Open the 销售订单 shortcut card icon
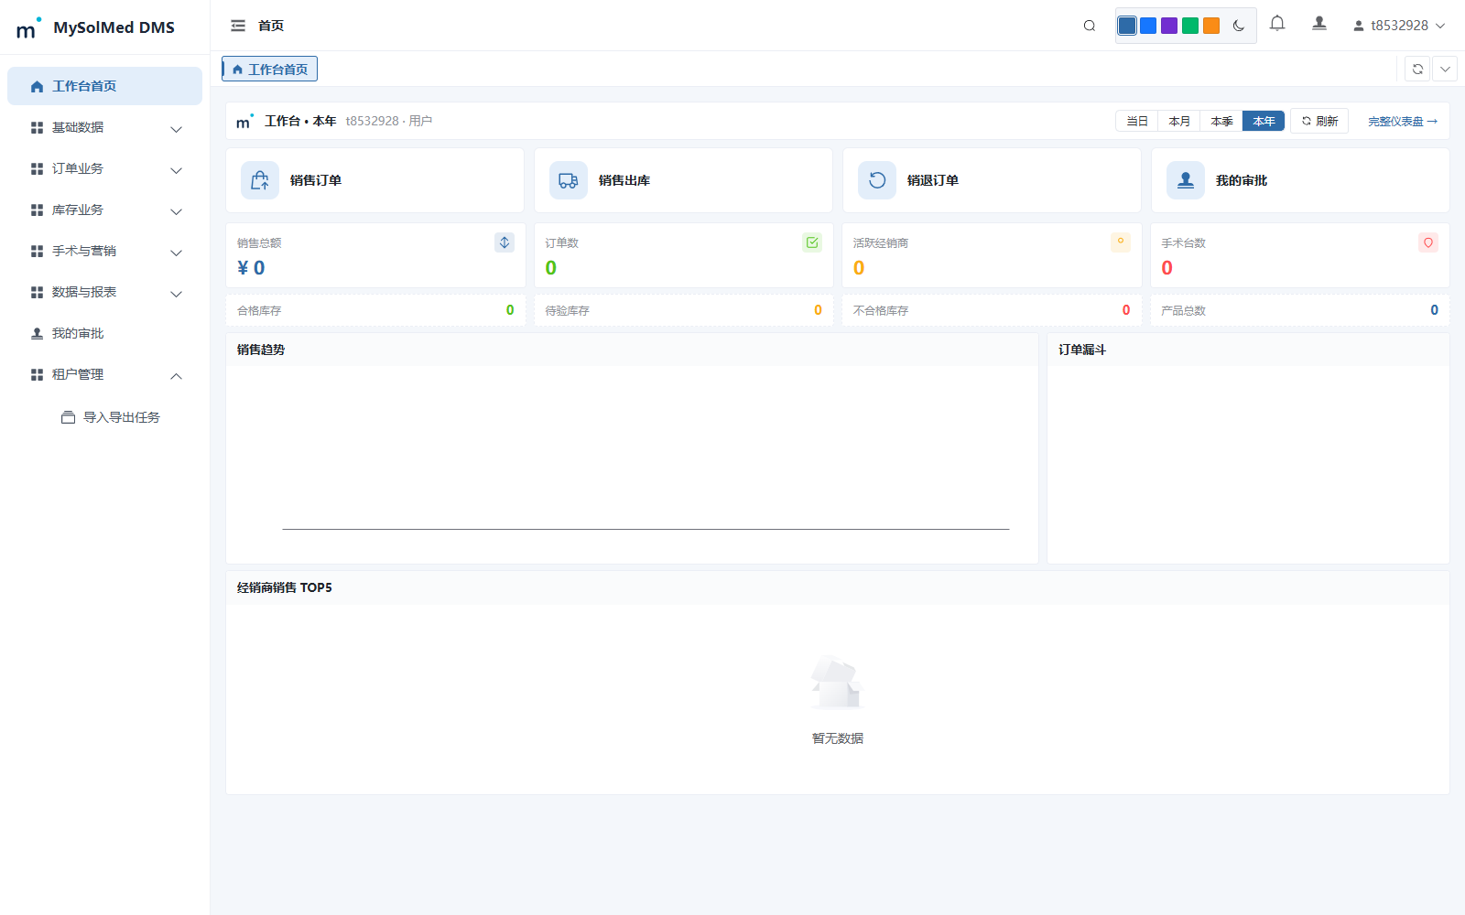 click(x=260, y=180)
